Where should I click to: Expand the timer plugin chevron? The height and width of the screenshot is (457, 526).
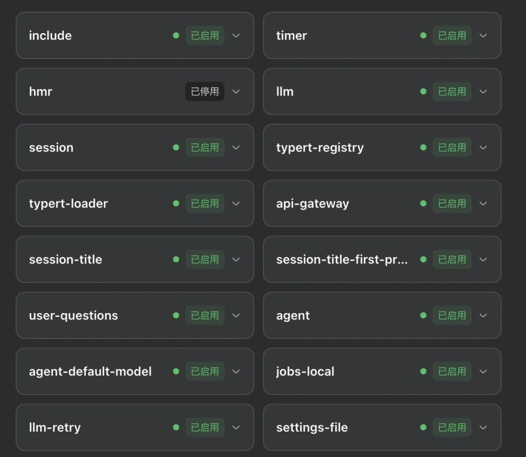click(x=483, y=36)
